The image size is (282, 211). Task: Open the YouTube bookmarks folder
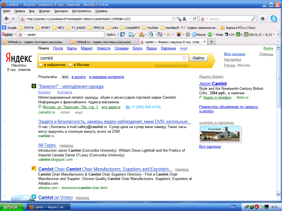coord(150,28)
